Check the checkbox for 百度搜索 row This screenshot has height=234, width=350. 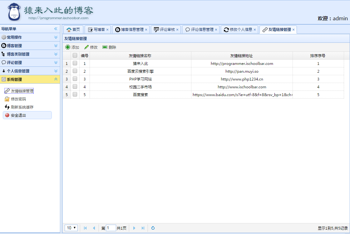(x=75, y=95)
